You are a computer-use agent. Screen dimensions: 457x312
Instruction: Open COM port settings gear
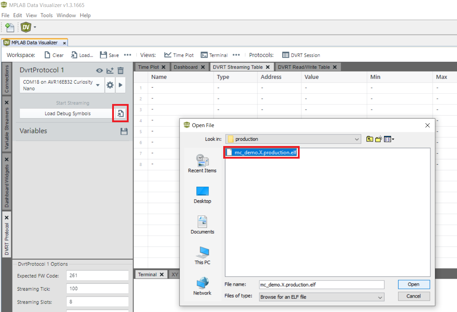coord(110,85)
